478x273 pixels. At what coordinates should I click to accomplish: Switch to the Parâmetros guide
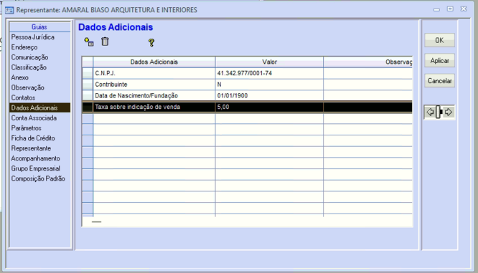click(x=27, y=128)
